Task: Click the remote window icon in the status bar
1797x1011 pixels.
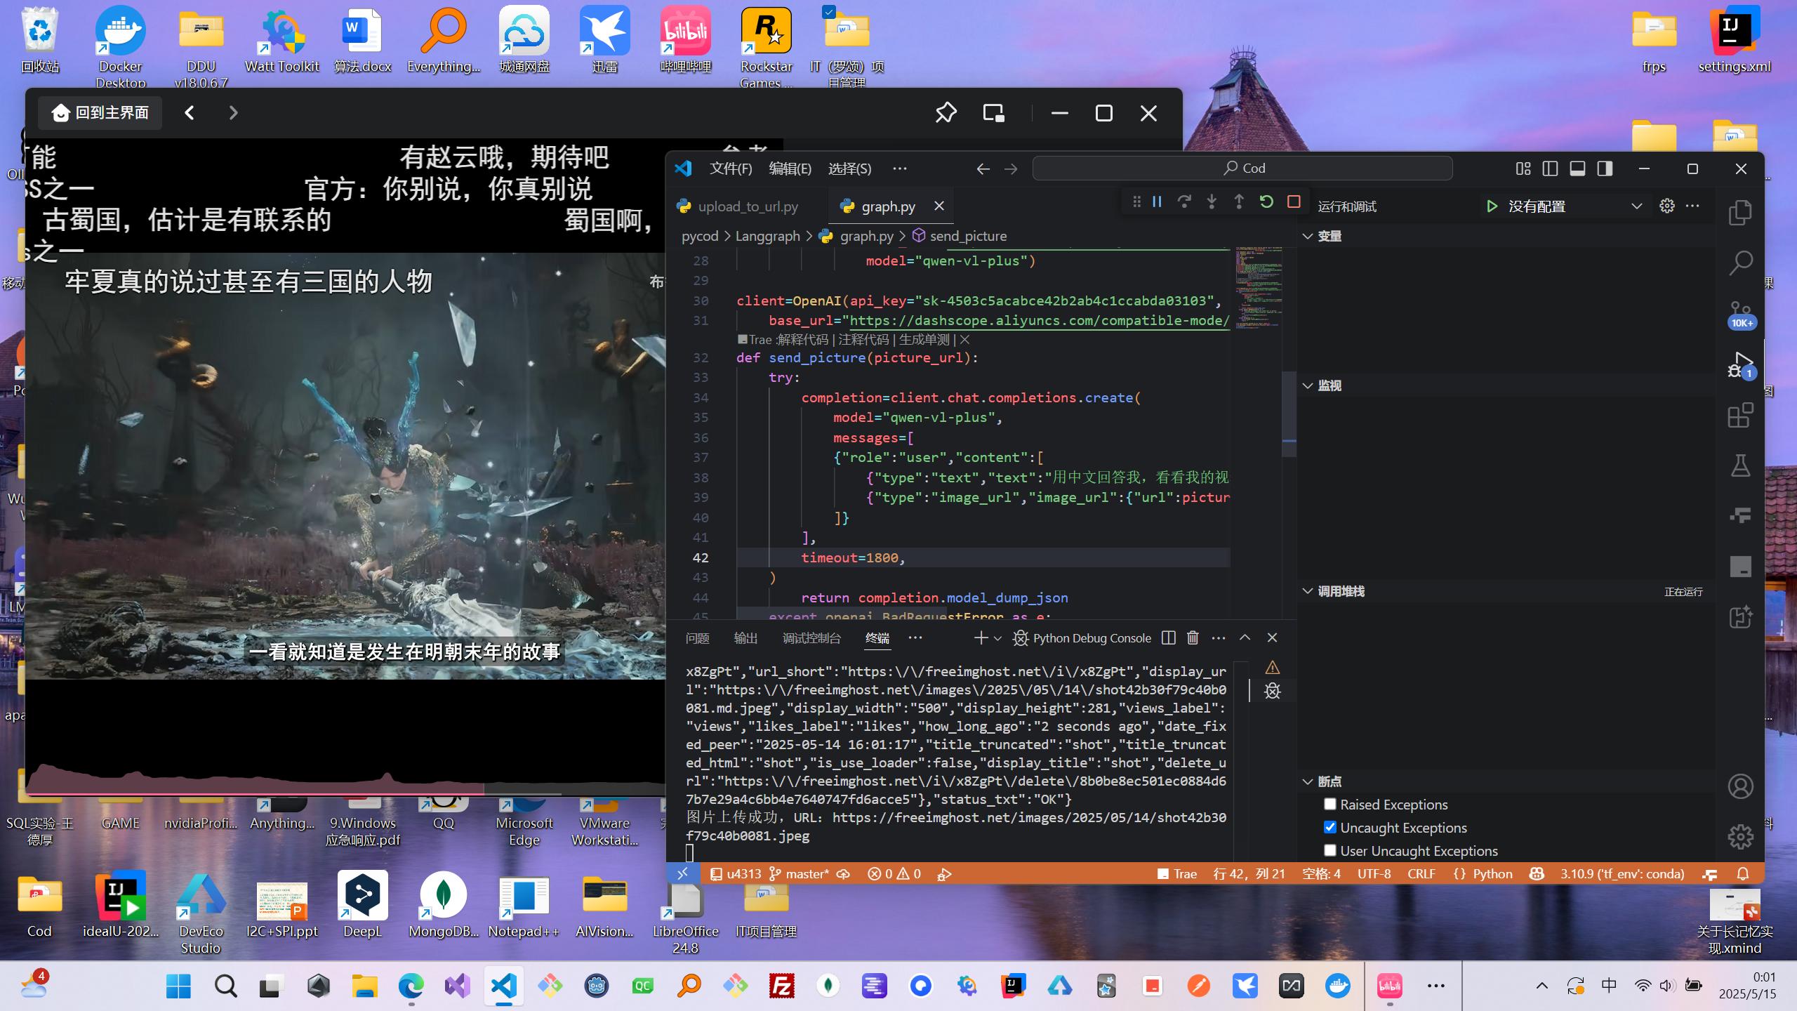Action: (x=682, y=873)
